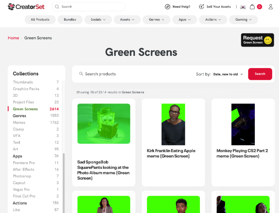Image resolution: width=279 pixels, height=213 pixels.
Task: Open Monkey Playing CS2 Part 2 title
Action: 242,153
